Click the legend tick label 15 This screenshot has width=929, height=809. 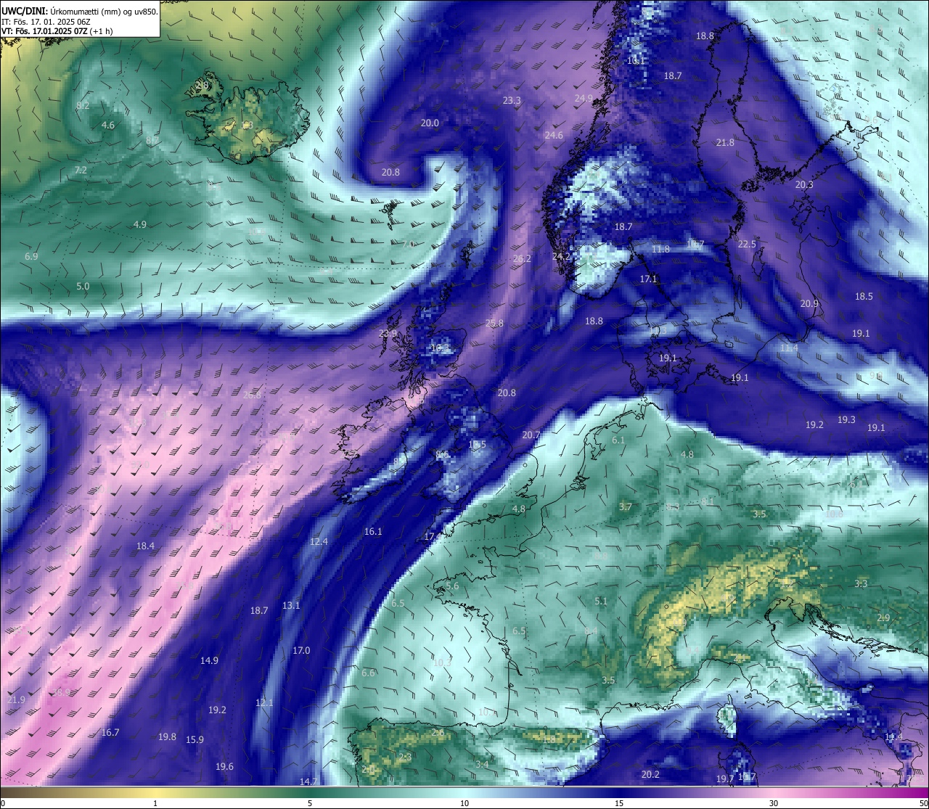click(x=619, y=803)
